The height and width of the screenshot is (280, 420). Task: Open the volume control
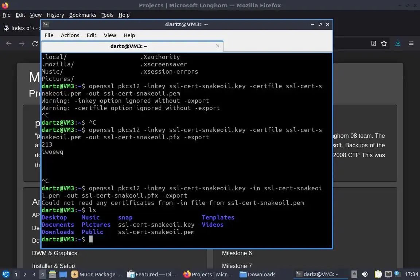coord(365,274)
